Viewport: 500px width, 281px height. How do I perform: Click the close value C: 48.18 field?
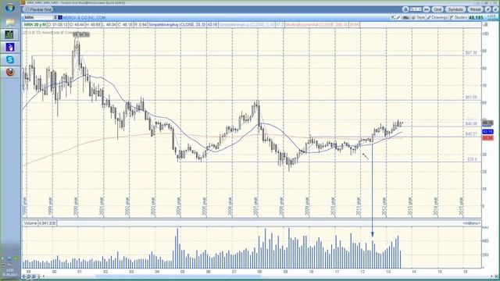point(125,24)
